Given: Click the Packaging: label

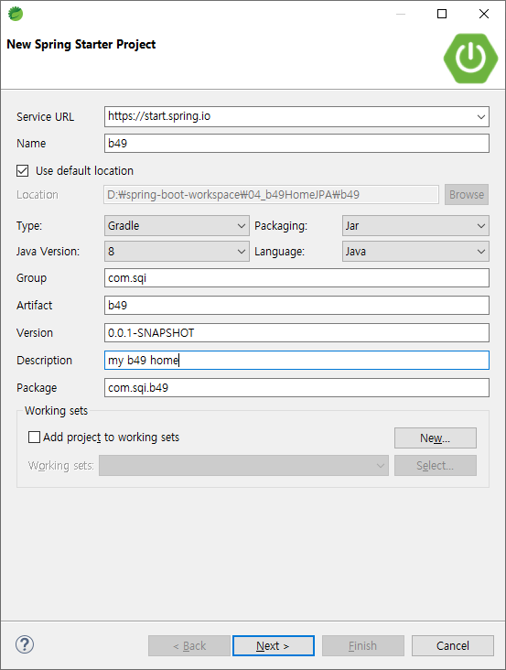Looking at the screenshot, I should click(281, 225).
